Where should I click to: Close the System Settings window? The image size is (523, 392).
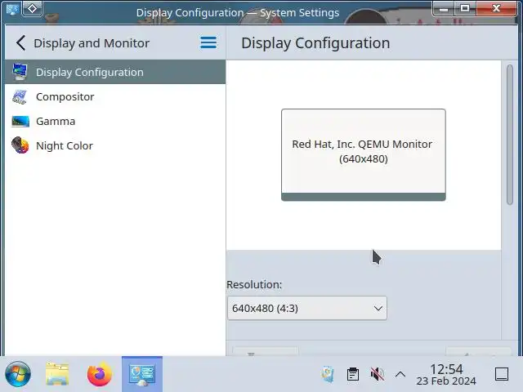[x=496, y=9]
